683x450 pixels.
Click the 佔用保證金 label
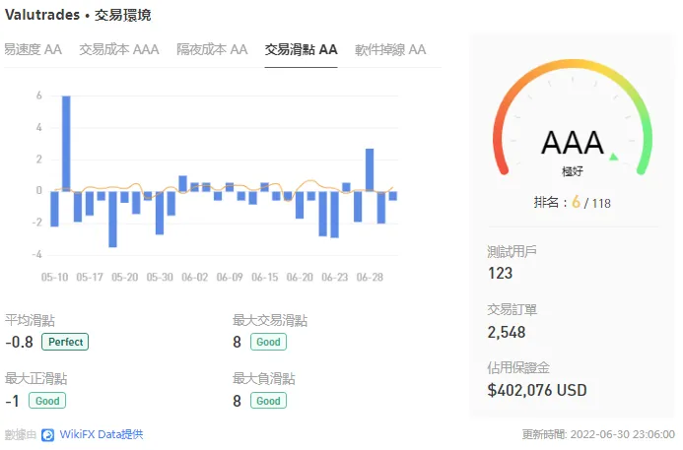point(518,367)
